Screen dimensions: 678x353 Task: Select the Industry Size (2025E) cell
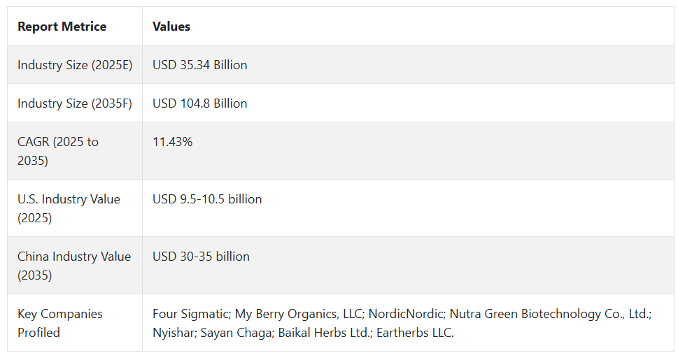click(x=75, y=65)
